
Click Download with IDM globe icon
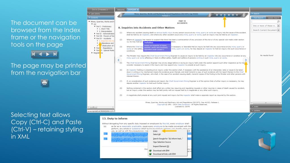point(150,151)
